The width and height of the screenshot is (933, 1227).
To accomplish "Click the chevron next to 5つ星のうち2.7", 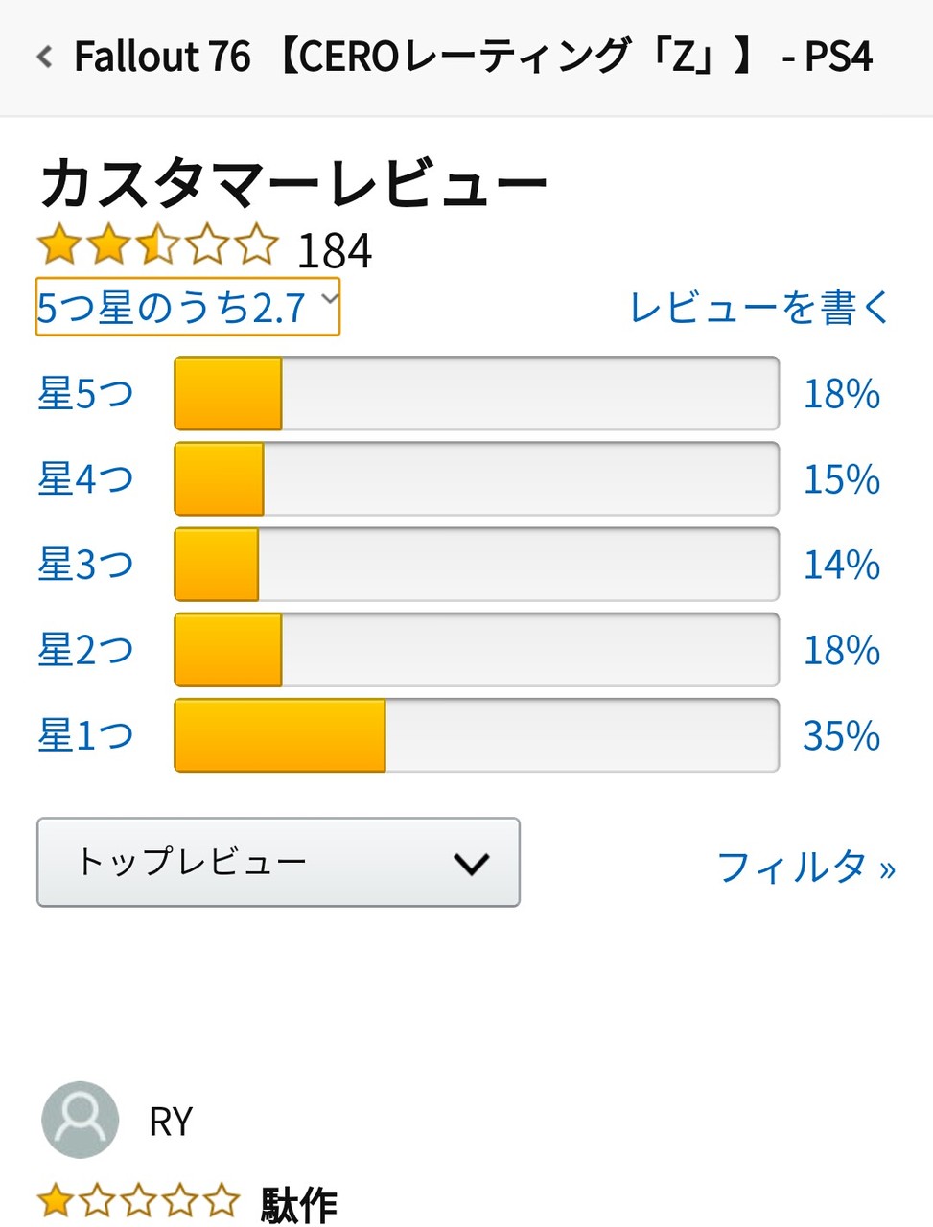I will (329, 298).
